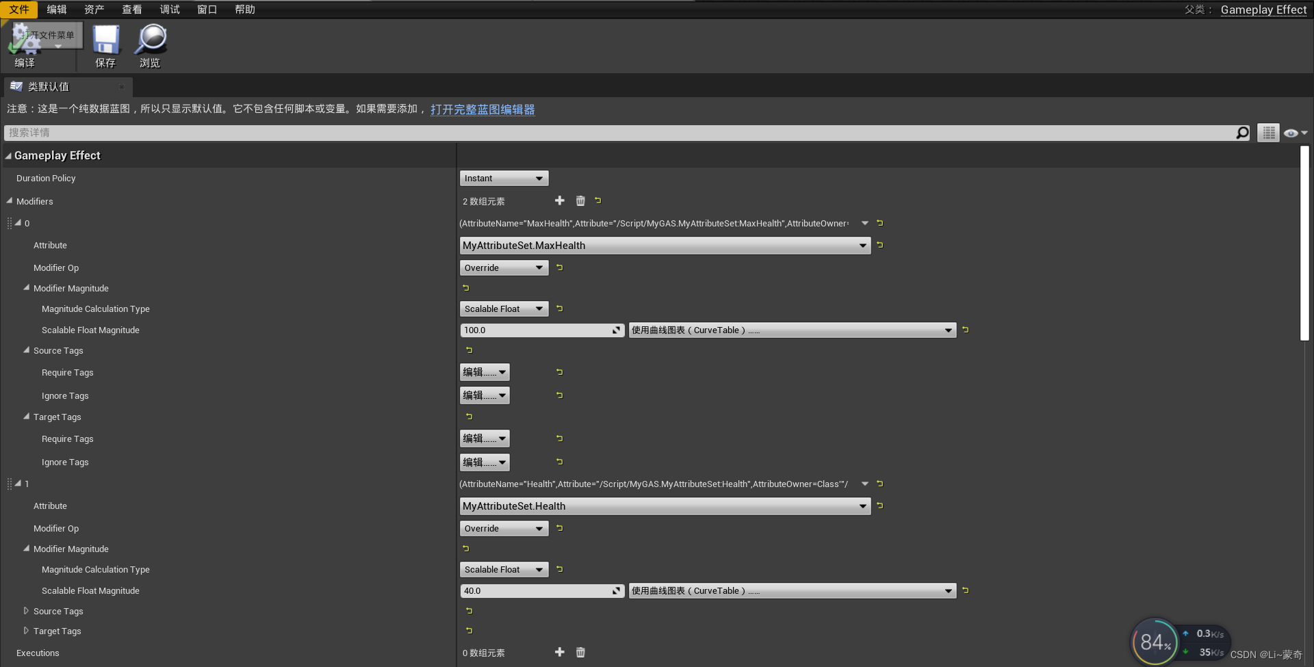Image resolution: width=1314 pixels, height=667 pixels.
Task: Collapse Modifier Magnitude of element 0
Action: 27,288
